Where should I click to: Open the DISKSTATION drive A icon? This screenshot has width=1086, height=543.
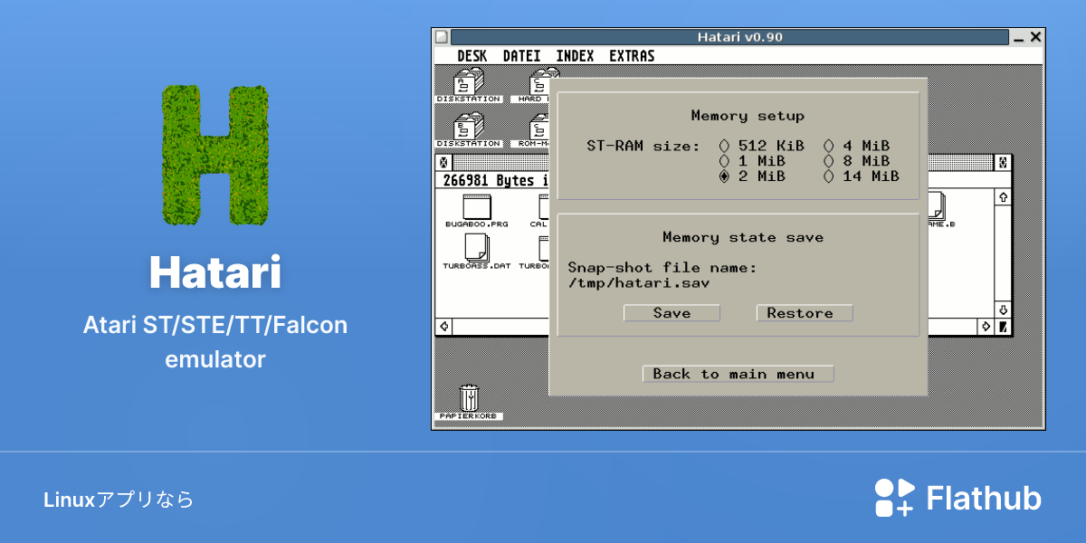468,86
